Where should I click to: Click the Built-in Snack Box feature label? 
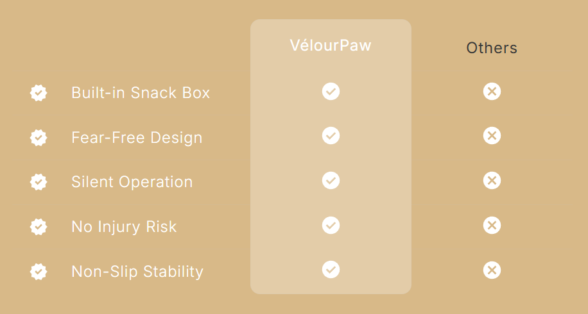point(141,93)
